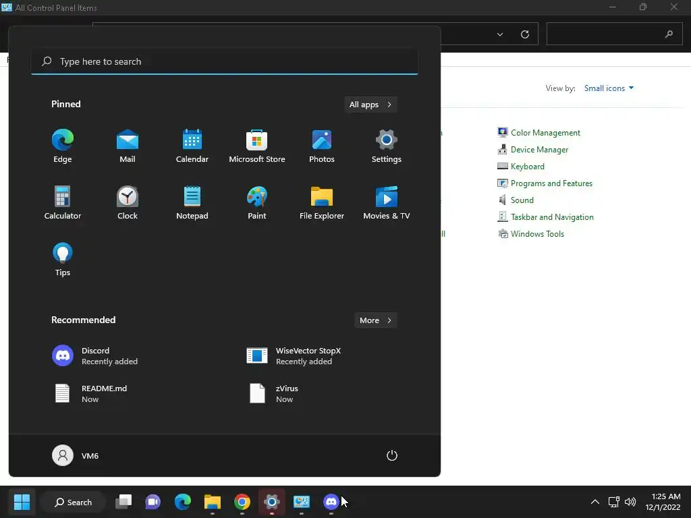Launch Notepad from pinned apps
Viewport: 691px width, 518px height.
[192, 202]
